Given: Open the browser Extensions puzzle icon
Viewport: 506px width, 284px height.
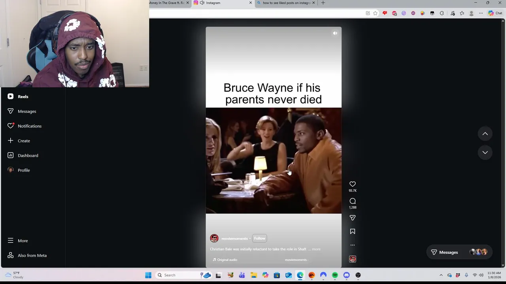Looking at the screenshot, I should [x=442, y=13].
